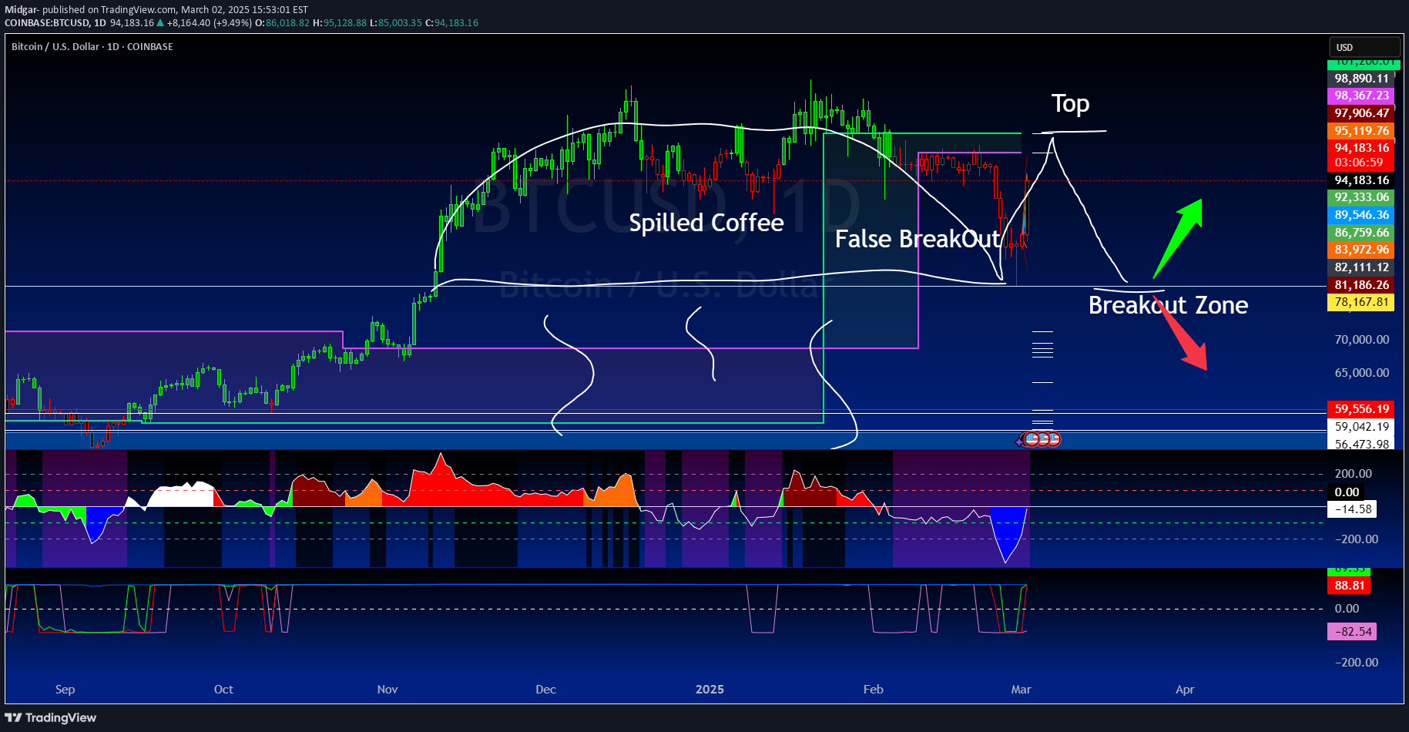
Task: Click the 200.00 oscillator scale value
Action: click(1354, 474)
